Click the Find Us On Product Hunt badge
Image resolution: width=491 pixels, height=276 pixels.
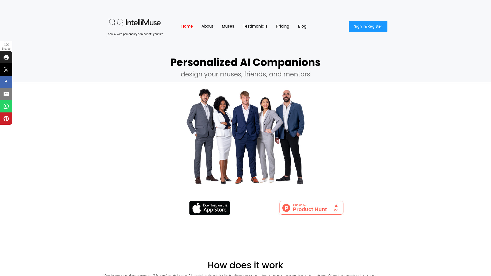point(311,208)
